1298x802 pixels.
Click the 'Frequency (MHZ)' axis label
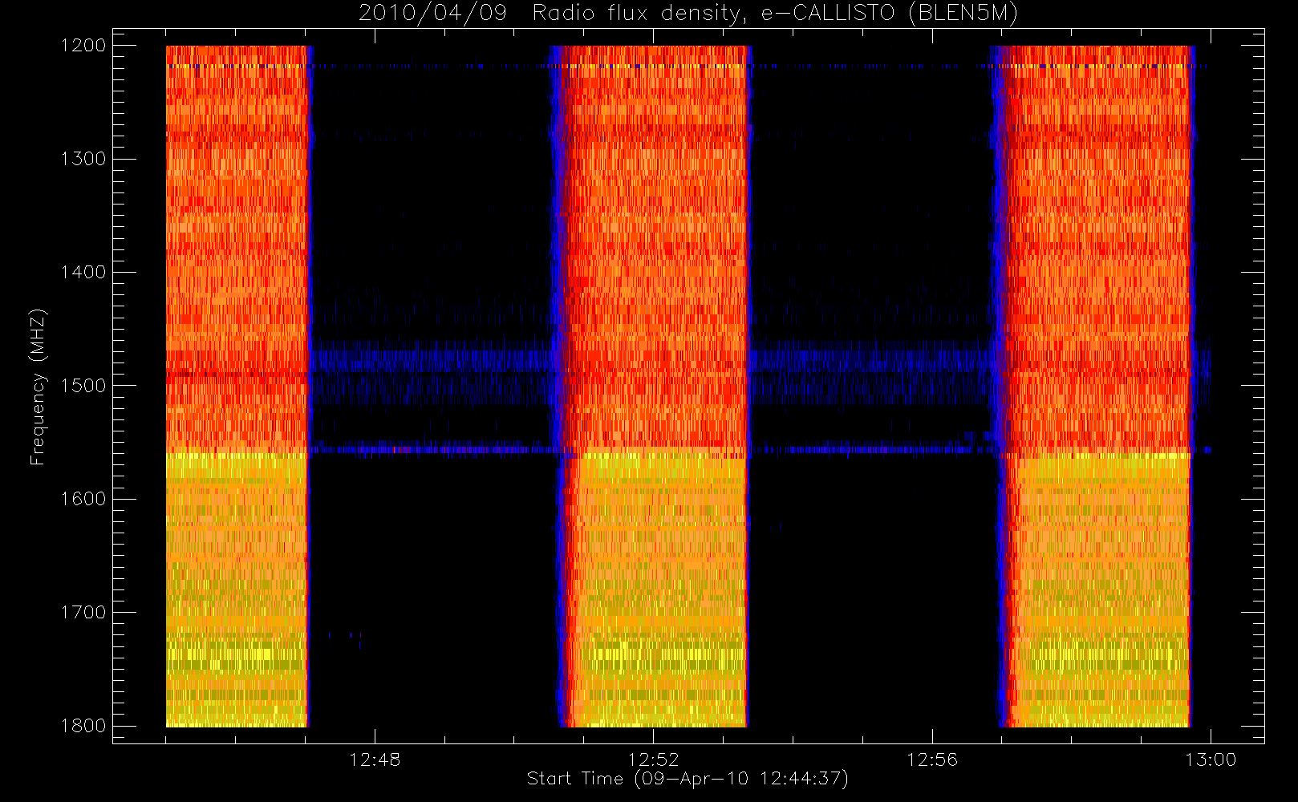coord(37,387)
